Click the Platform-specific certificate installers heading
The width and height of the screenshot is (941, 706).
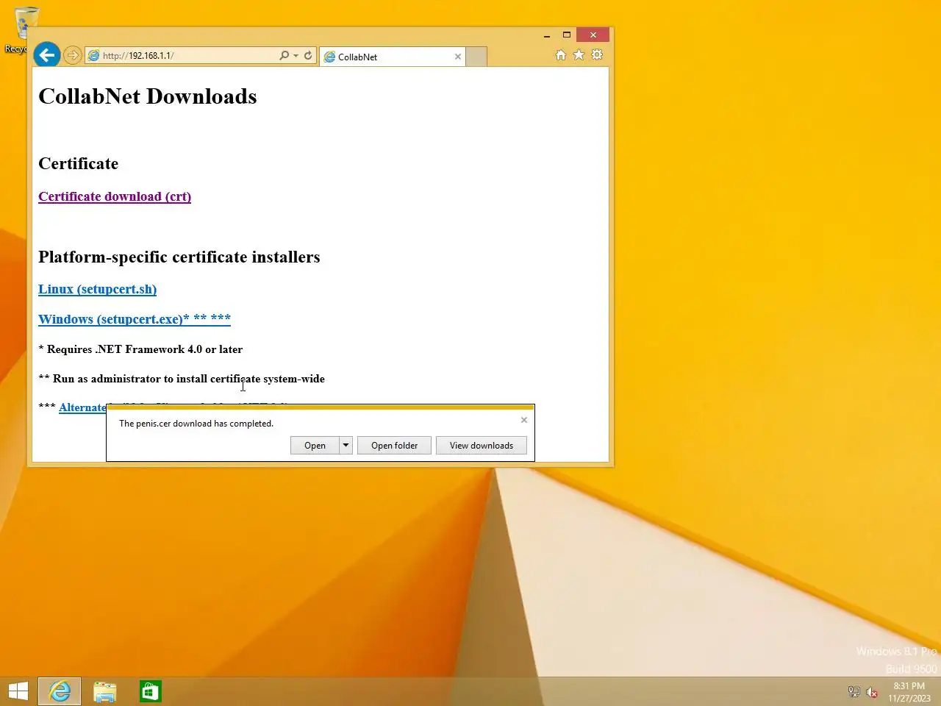coord(179,257)
